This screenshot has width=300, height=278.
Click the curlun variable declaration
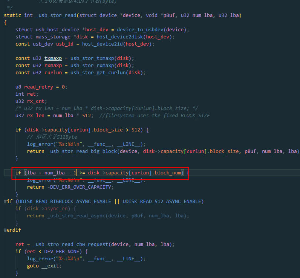pyautogui.click(x=53, y=73)
